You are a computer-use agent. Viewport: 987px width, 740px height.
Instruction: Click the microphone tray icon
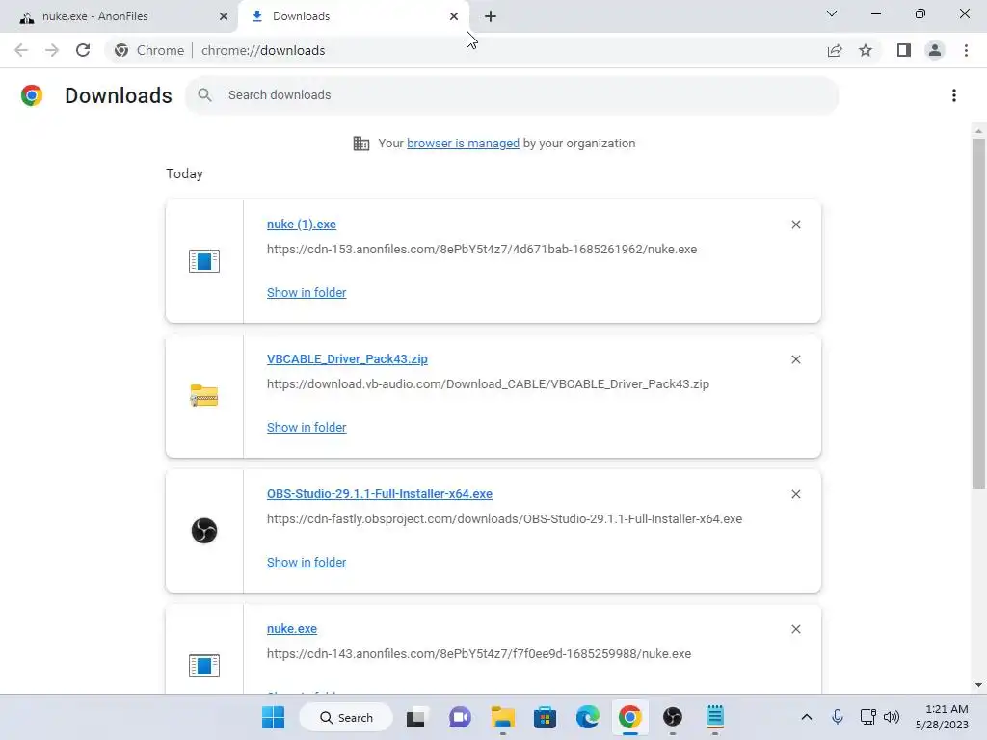(838, 717)
